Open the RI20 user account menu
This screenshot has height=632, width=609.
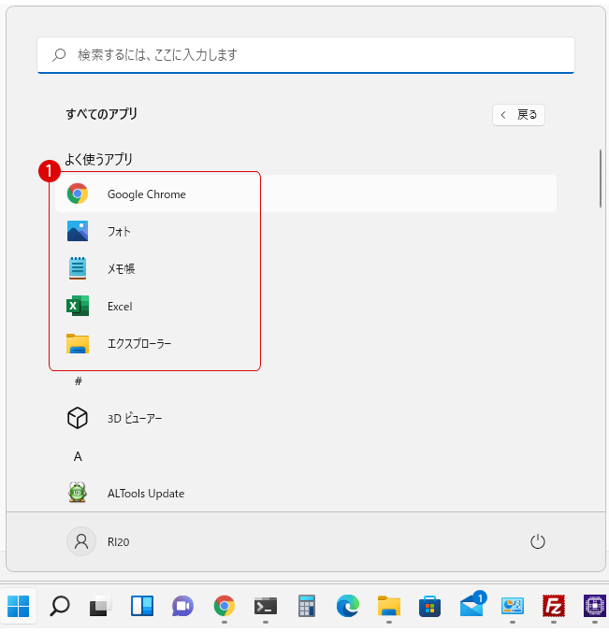tap(99, 541)
